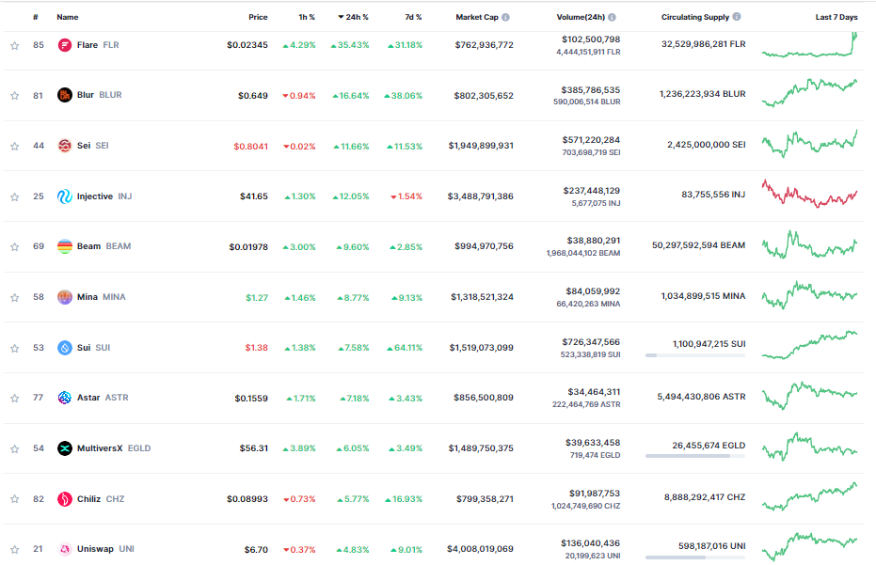Sort by Circulating Supply header
This screenshot has height=565, width=876.
[x=695, y=17]
